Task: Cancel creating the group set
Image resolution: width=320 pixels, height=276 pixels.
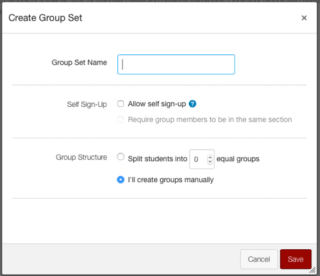Action: point(259,259)
